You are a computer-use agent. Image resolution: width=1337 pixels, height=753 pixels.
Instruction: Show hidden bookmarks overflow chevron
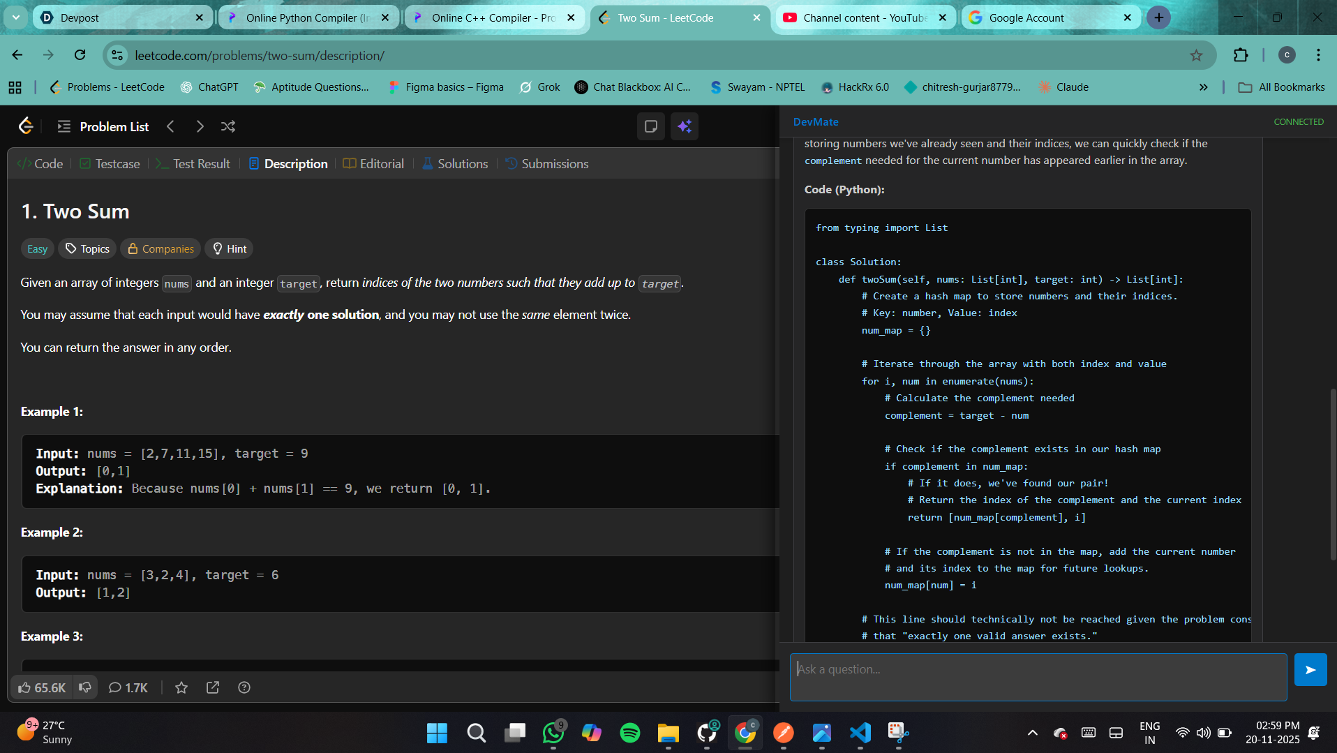tap(1204, 87)
